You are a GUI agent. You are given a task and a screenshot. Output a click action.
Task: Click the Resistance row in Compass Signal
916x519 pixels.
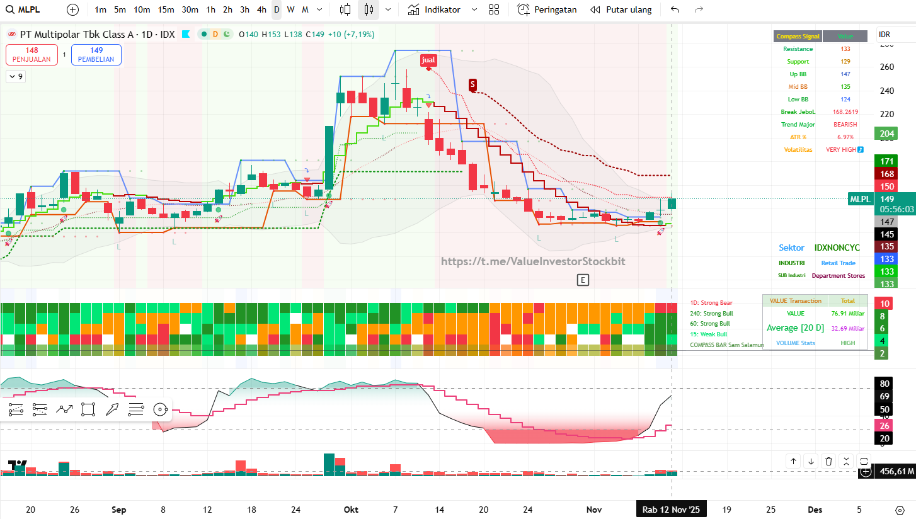820,49
